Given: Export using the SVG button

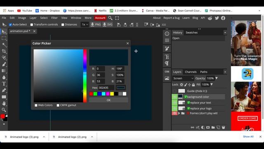Looking at the screenshot, I should 107,25.
